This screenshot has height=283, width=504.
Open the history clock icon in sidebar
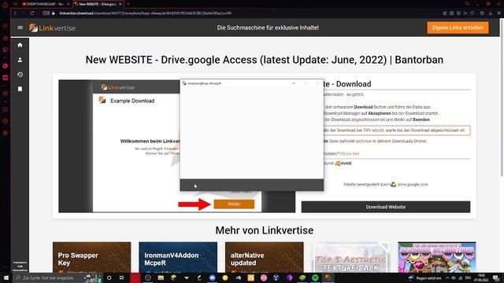pos(20,75)
